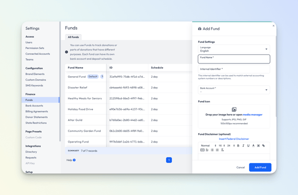Open Donor Statements in sidebar
298x195 pixels.
[36, 117]
